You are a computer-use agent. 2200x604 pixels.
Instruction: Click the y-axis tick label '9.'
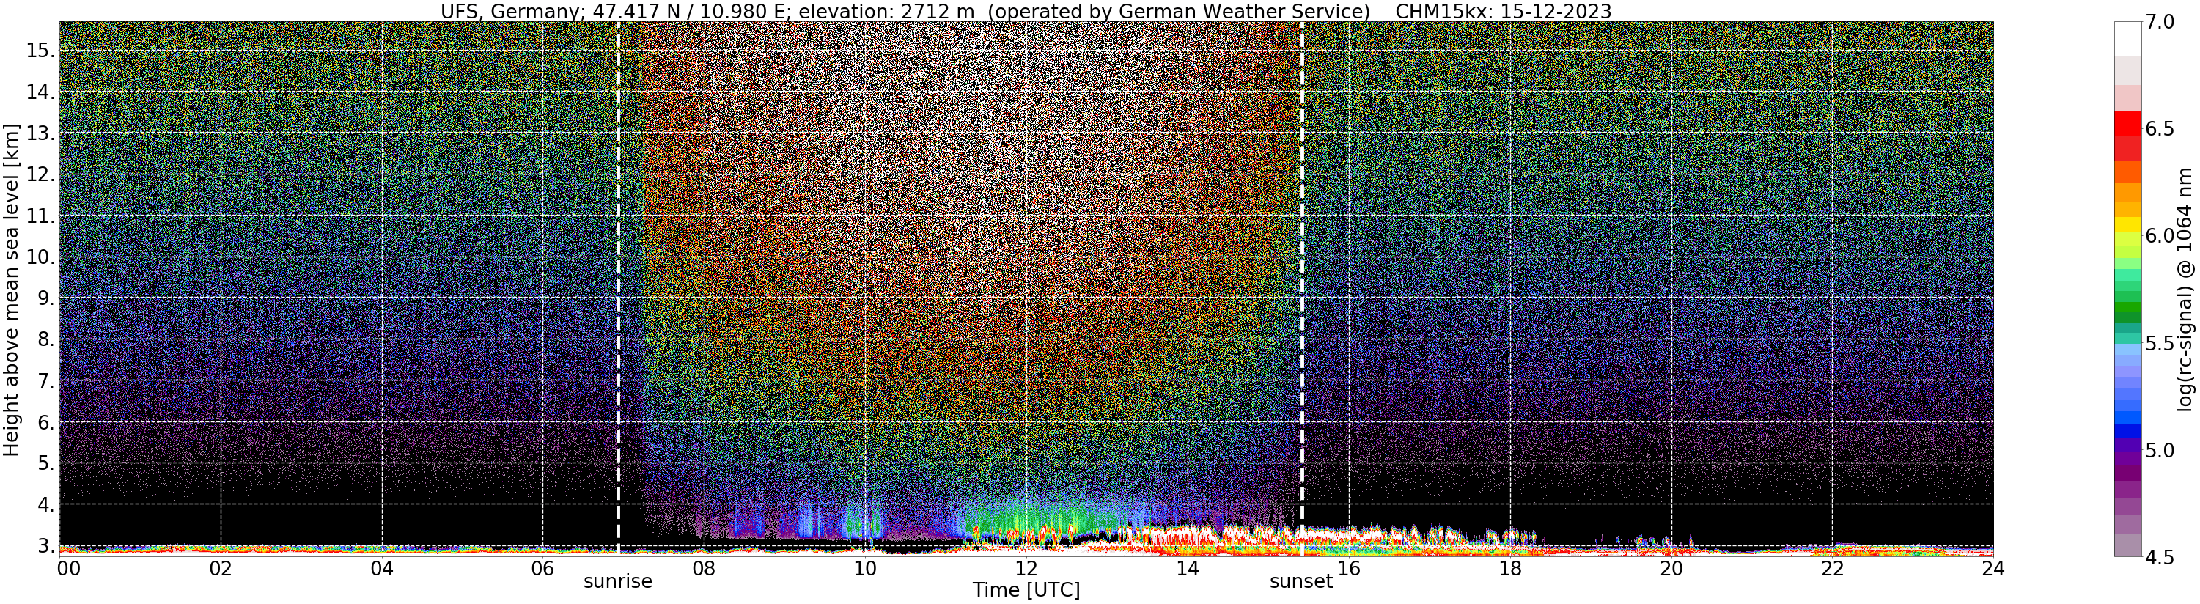[45, 298]
